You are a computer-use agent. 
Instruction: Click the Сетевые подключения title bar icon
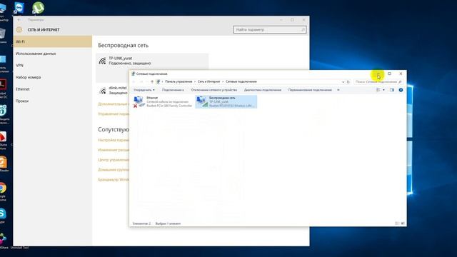point(134,74)
